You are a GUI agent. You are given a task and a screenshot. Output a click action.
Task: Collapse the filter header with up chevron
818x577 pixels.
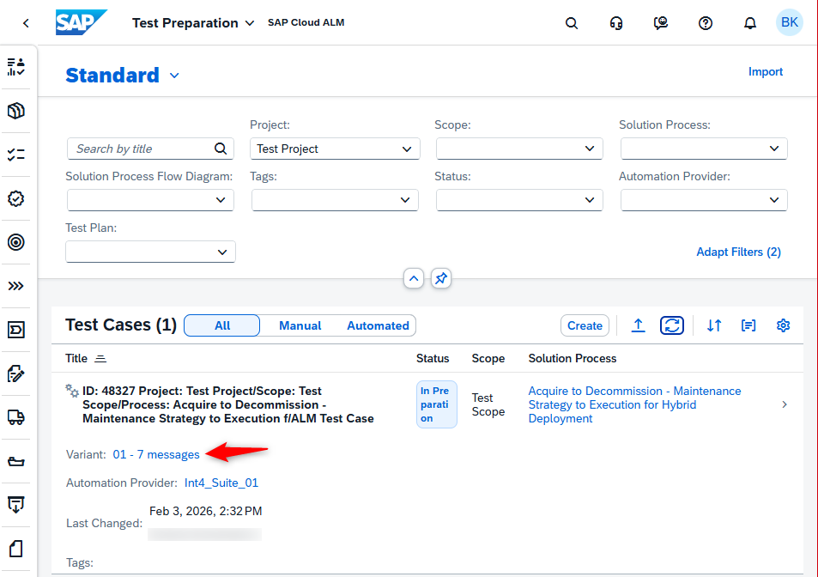pos(414,278)
